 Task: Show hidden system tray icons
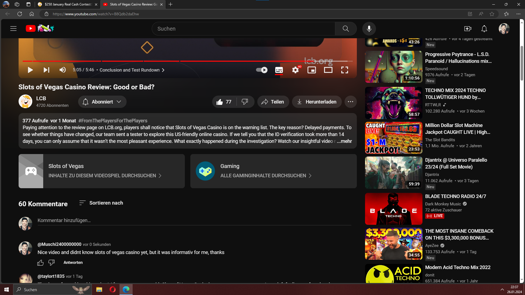pos(502,290)
